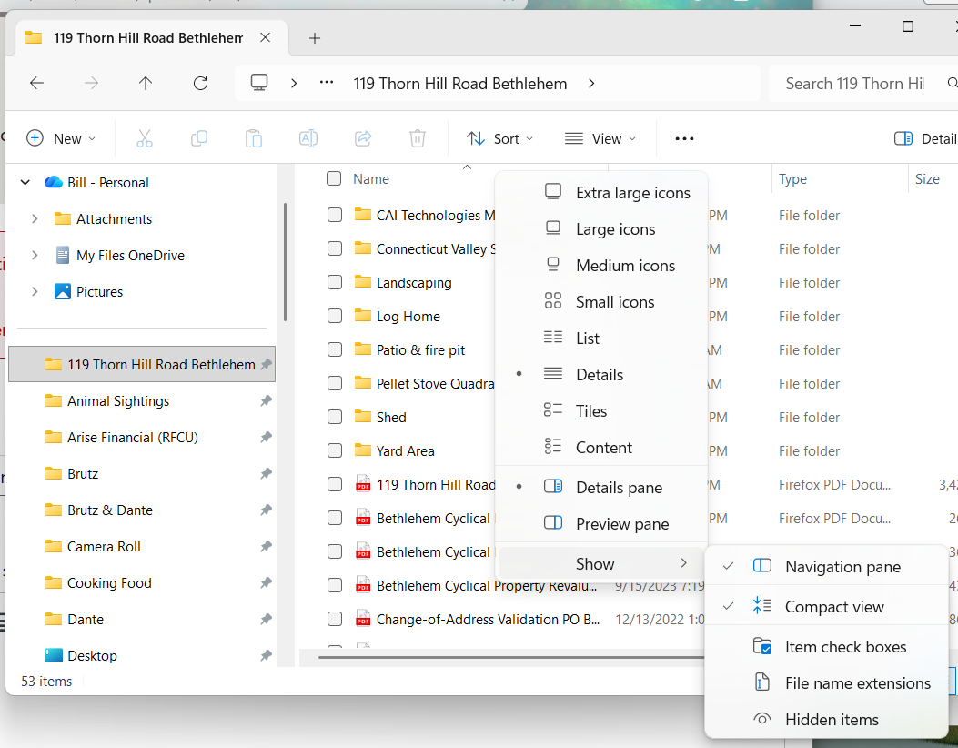Open the Sort dropdown
Screen dimensions: 958x748
(499, 138)
